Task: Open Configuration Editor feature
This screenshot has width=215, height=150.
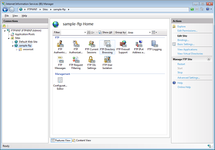Action: (60, 84)
